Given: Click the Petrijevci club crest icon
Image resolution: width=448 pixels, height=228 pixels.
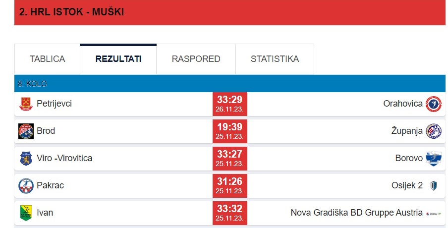Looking at the screenshot, I should coord(26,104).
